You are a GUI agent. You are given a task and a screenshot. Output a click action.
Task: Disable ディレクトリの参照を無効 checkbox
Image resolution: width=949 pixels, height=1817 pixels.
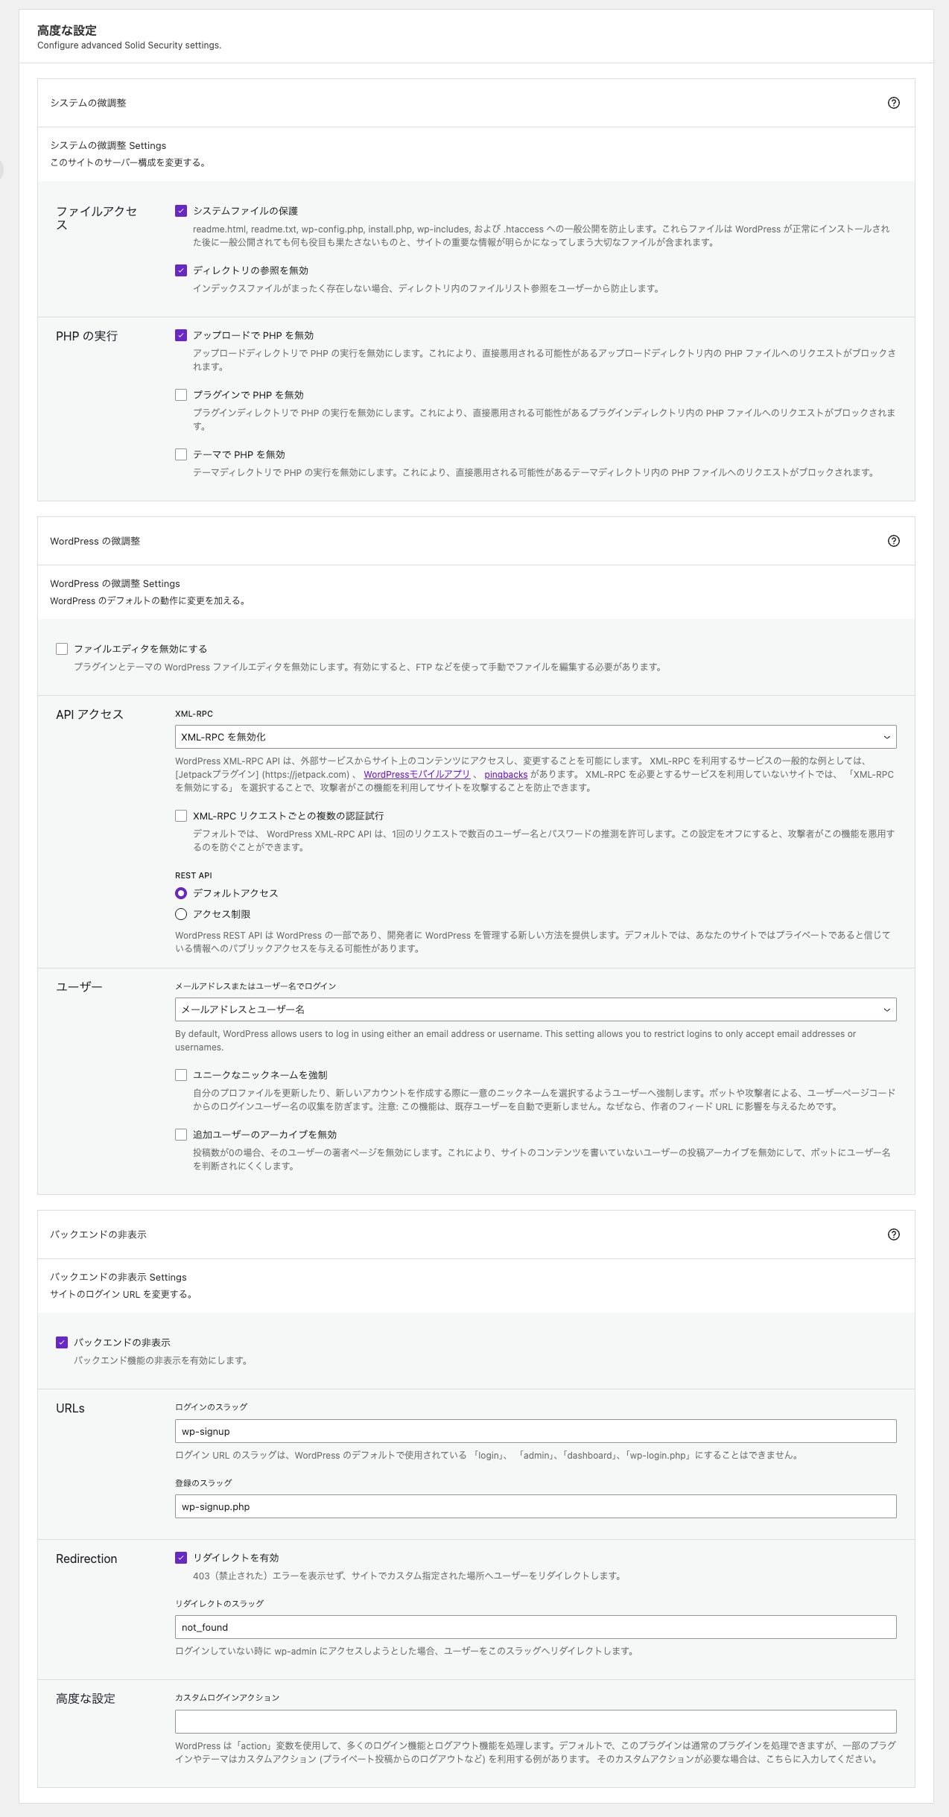(x=181, y=270)
